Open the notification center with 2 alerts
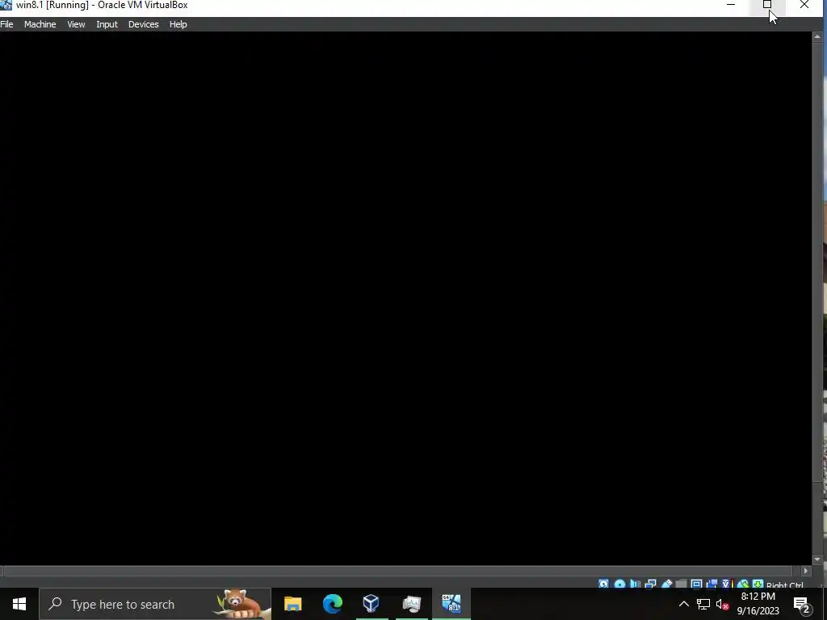 coord(802,604)
